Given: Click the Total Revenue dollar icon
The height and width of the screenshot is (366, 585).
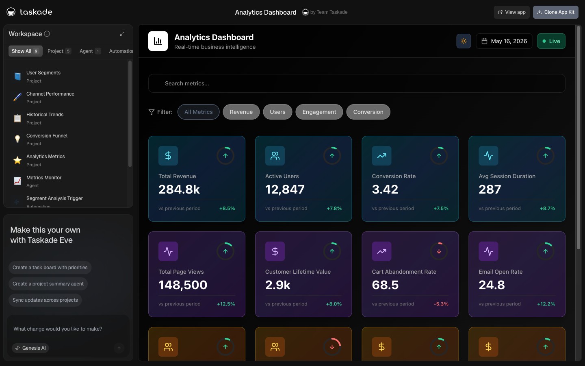Looking at the screenshot, I should (x=168, y=156).
